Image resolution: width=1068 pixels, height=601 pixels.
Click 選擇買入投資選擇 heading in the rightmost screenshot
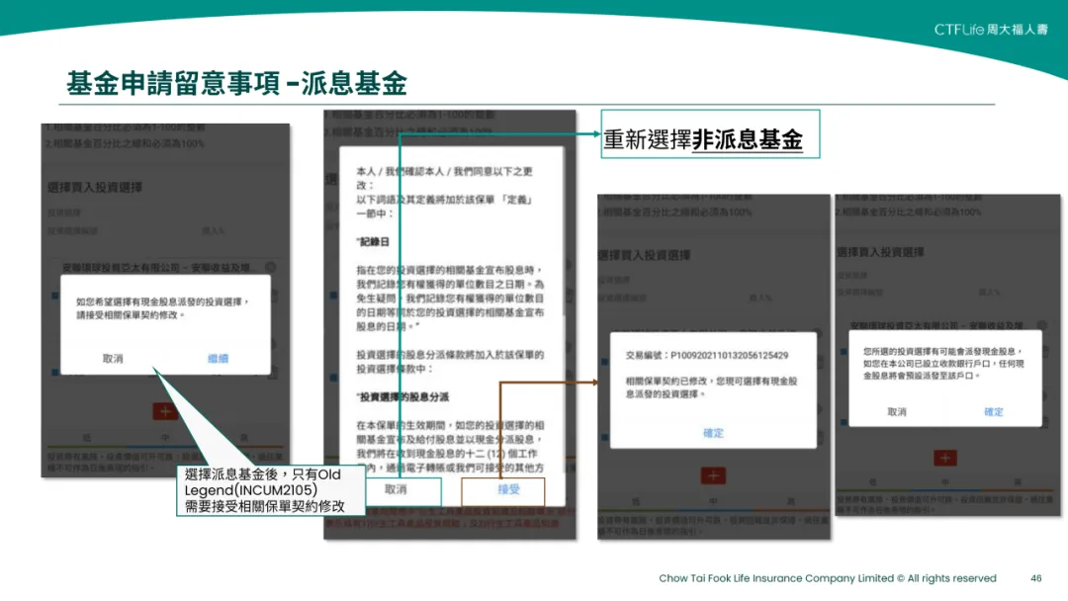click(x=881, y=252)
